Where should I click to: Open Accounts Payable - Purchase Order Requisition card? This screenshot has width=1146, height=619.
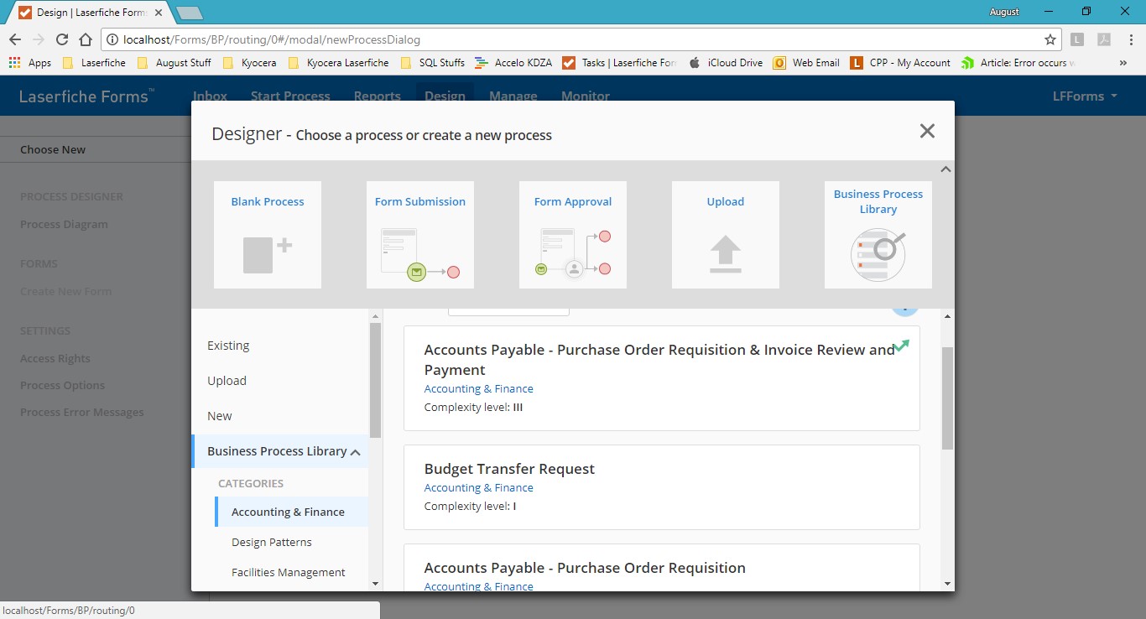click(662, 568)
